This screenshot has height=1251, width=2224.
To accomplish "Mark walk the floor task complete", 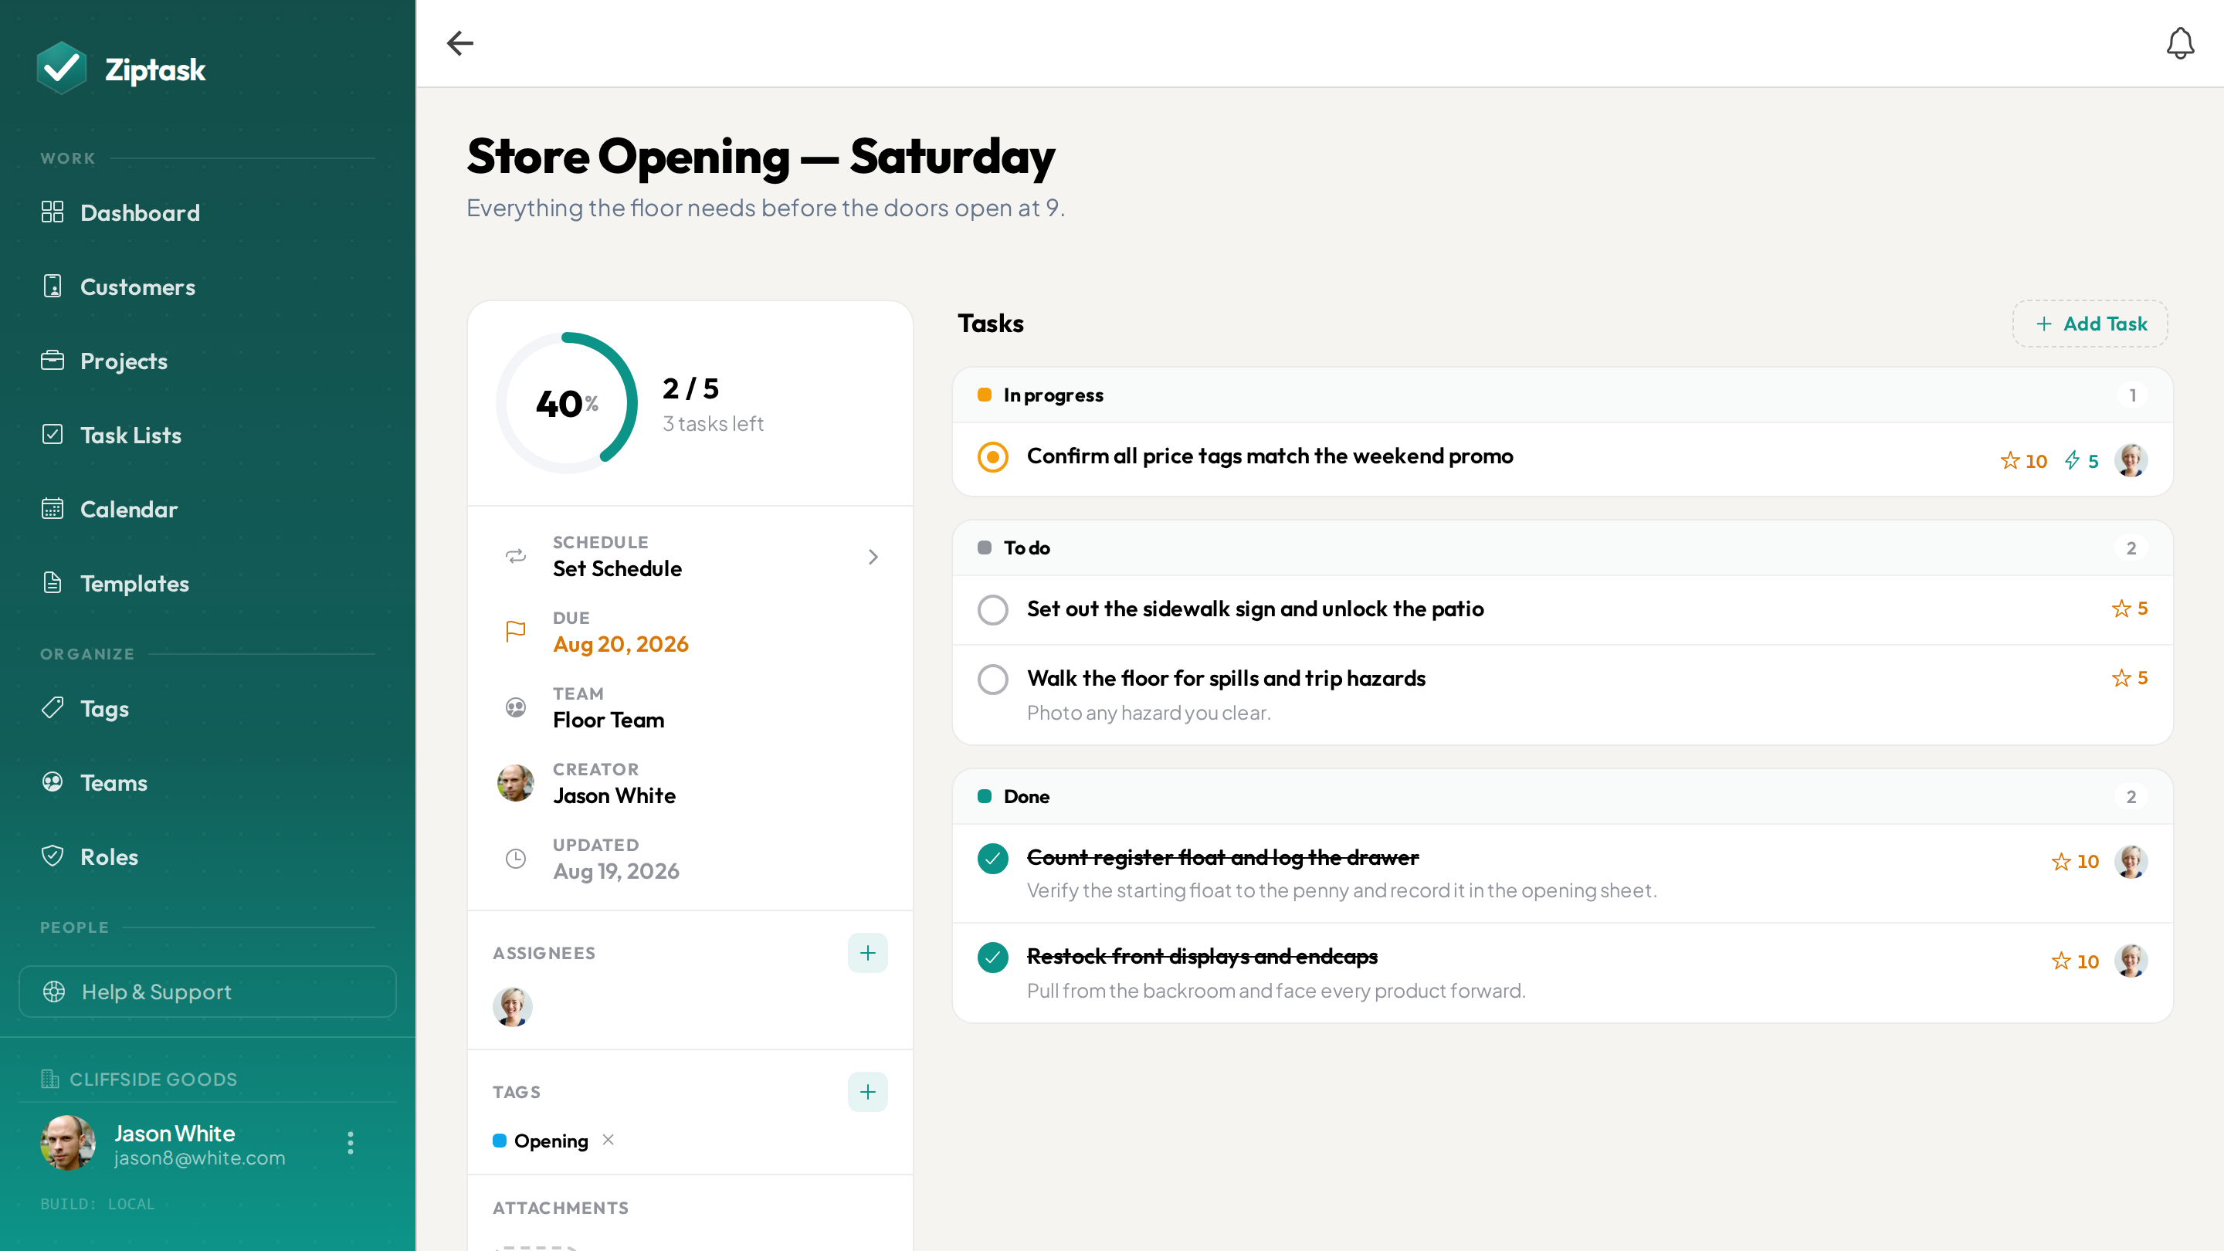I will 993,680.
